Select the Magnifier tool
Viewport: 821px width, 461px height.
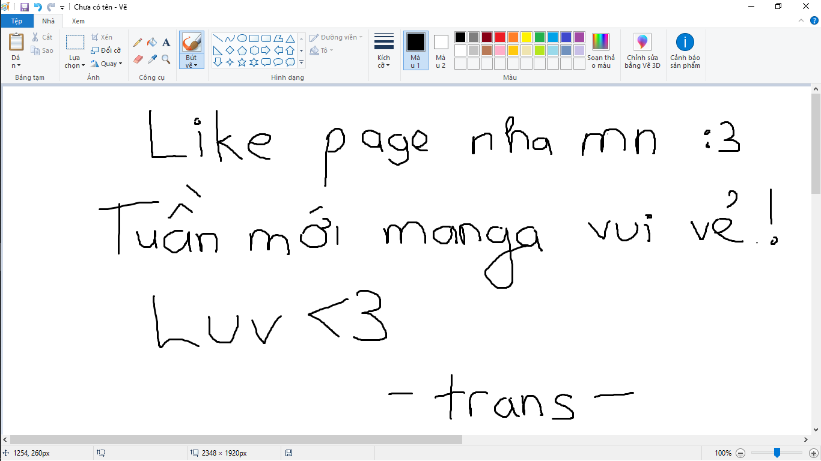(166, 59)
